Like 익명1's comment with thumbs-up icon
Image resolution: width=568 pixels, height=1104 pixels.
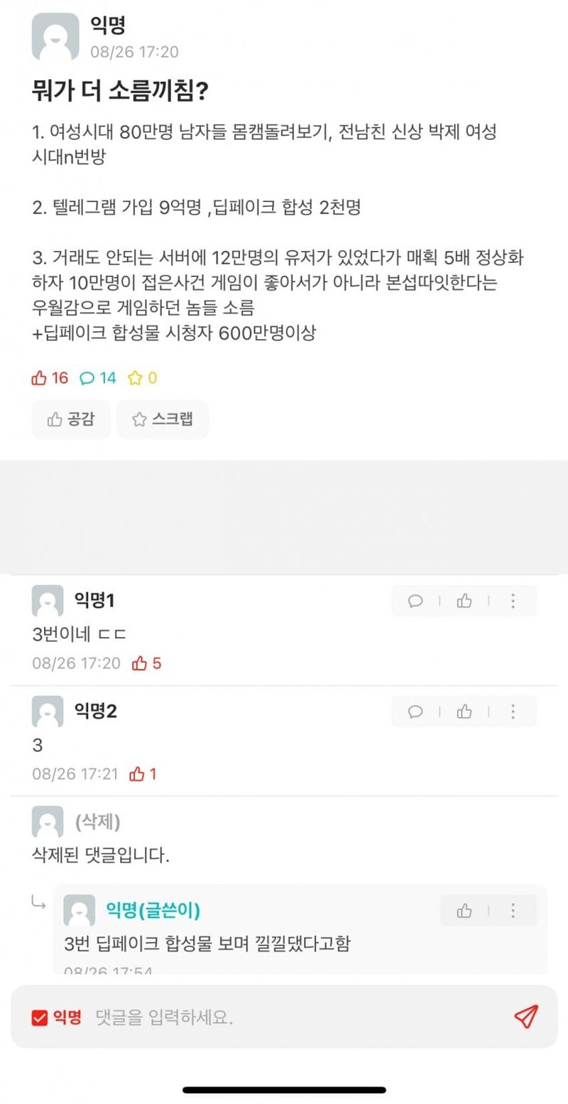pos(464,601)
